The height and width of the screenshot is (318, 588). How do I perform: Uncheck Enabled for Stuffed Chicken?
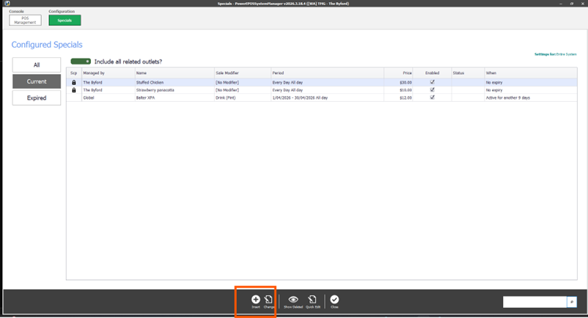pyautogui.click(x=433, y=82)
